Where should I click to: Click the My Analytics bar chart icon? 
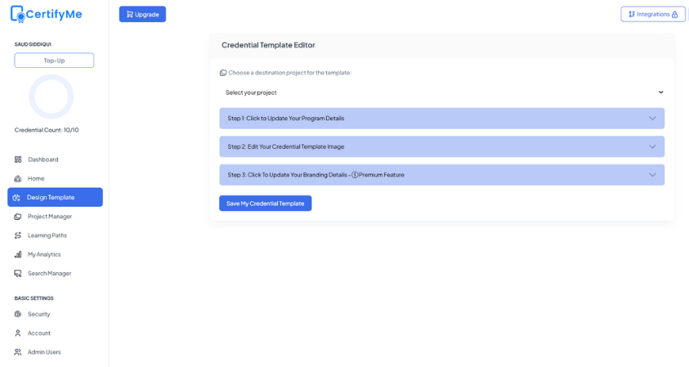(18, 254)
